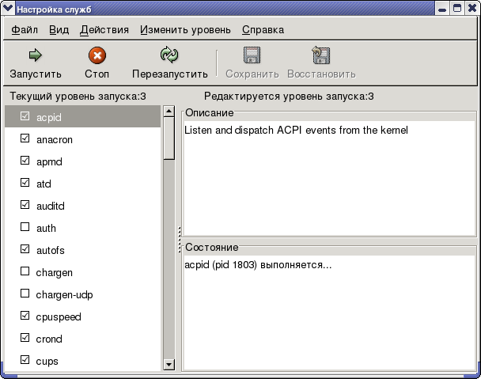Select the autofs service in list
This screenshot has height=379, width=481.
tap(50, 250)
